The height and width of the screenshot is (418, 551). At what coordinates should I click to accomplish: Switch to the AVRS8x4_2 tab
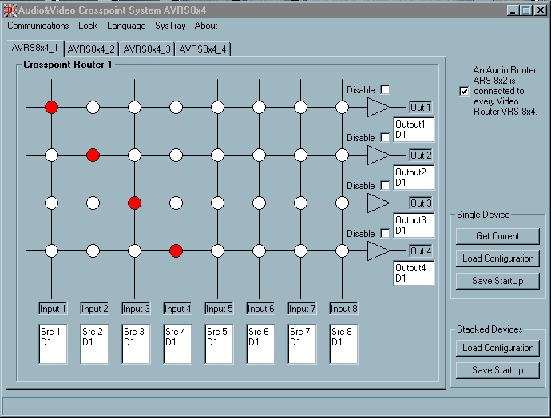click(x=91, y=49)
